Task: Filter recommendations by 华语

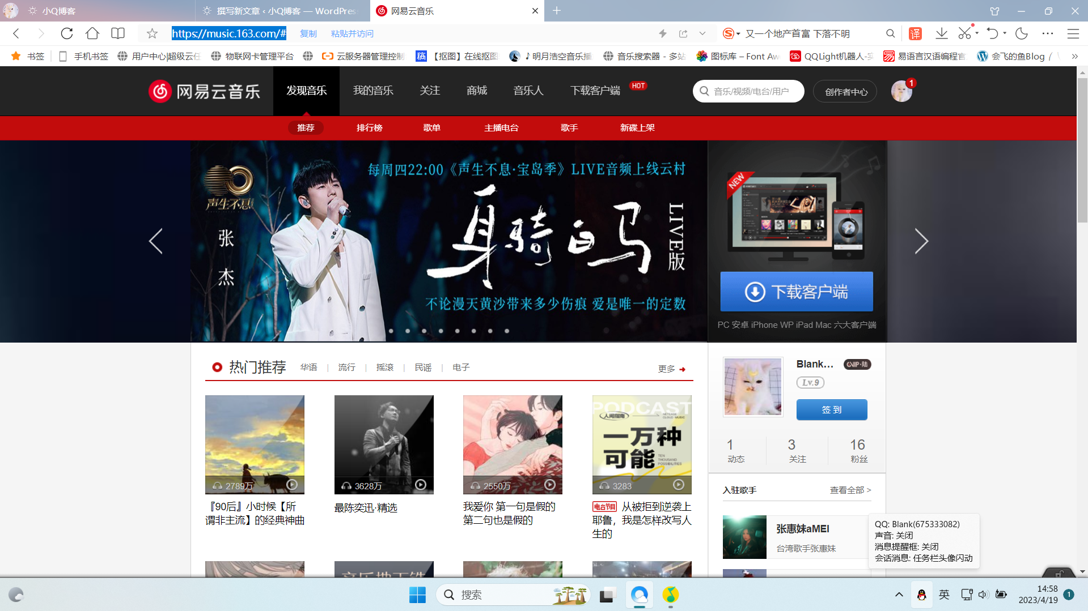Action: point(308,368)
